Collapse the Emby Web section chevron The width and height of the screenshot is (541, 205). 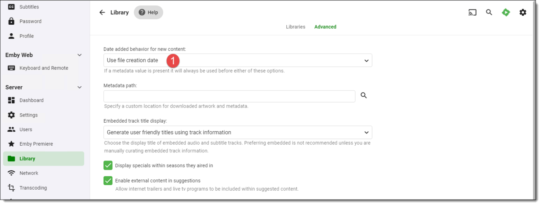[x=80, y=55]
